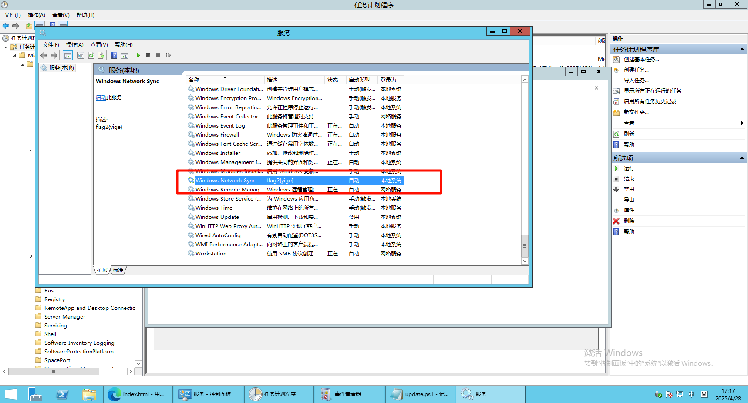
Task: Stop the service using the square stop icon
Action: pos(148,55)
